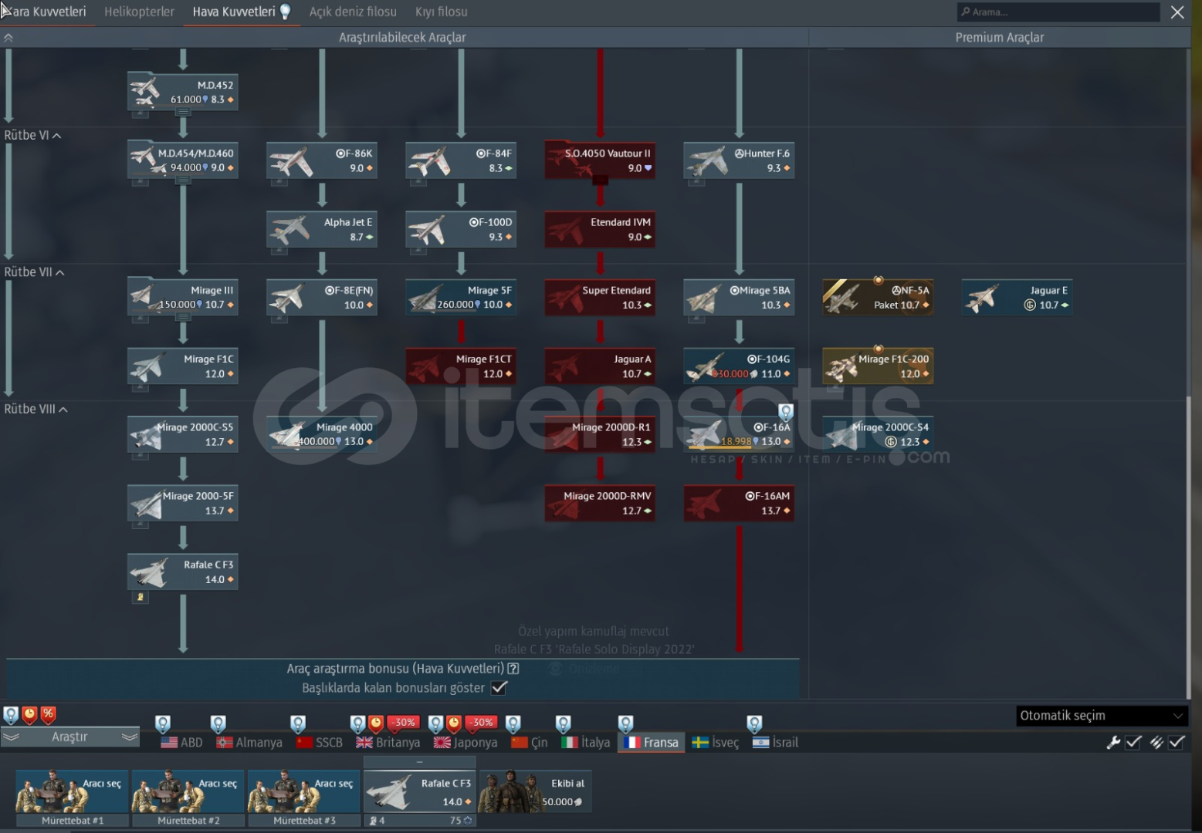Click the -30% discount badge above Japonya
This screenshot has height=833, width=1202.
coord(482,723)
